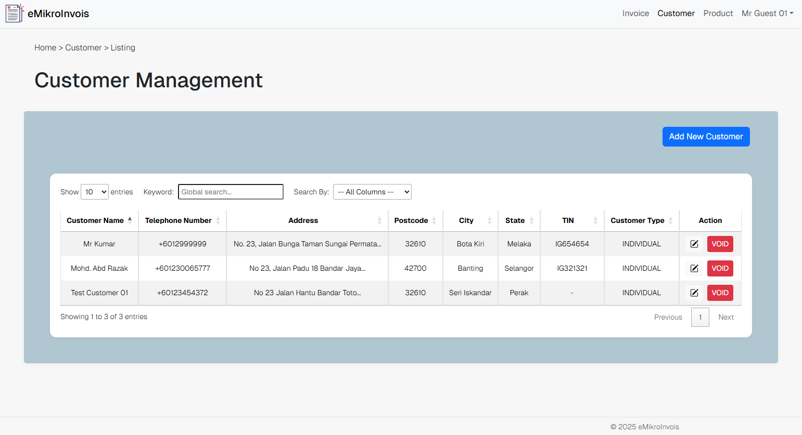Open edit for Test Customer 01
Screen dimensions: 802x435
pyautogui.click(x=694, y=293)
